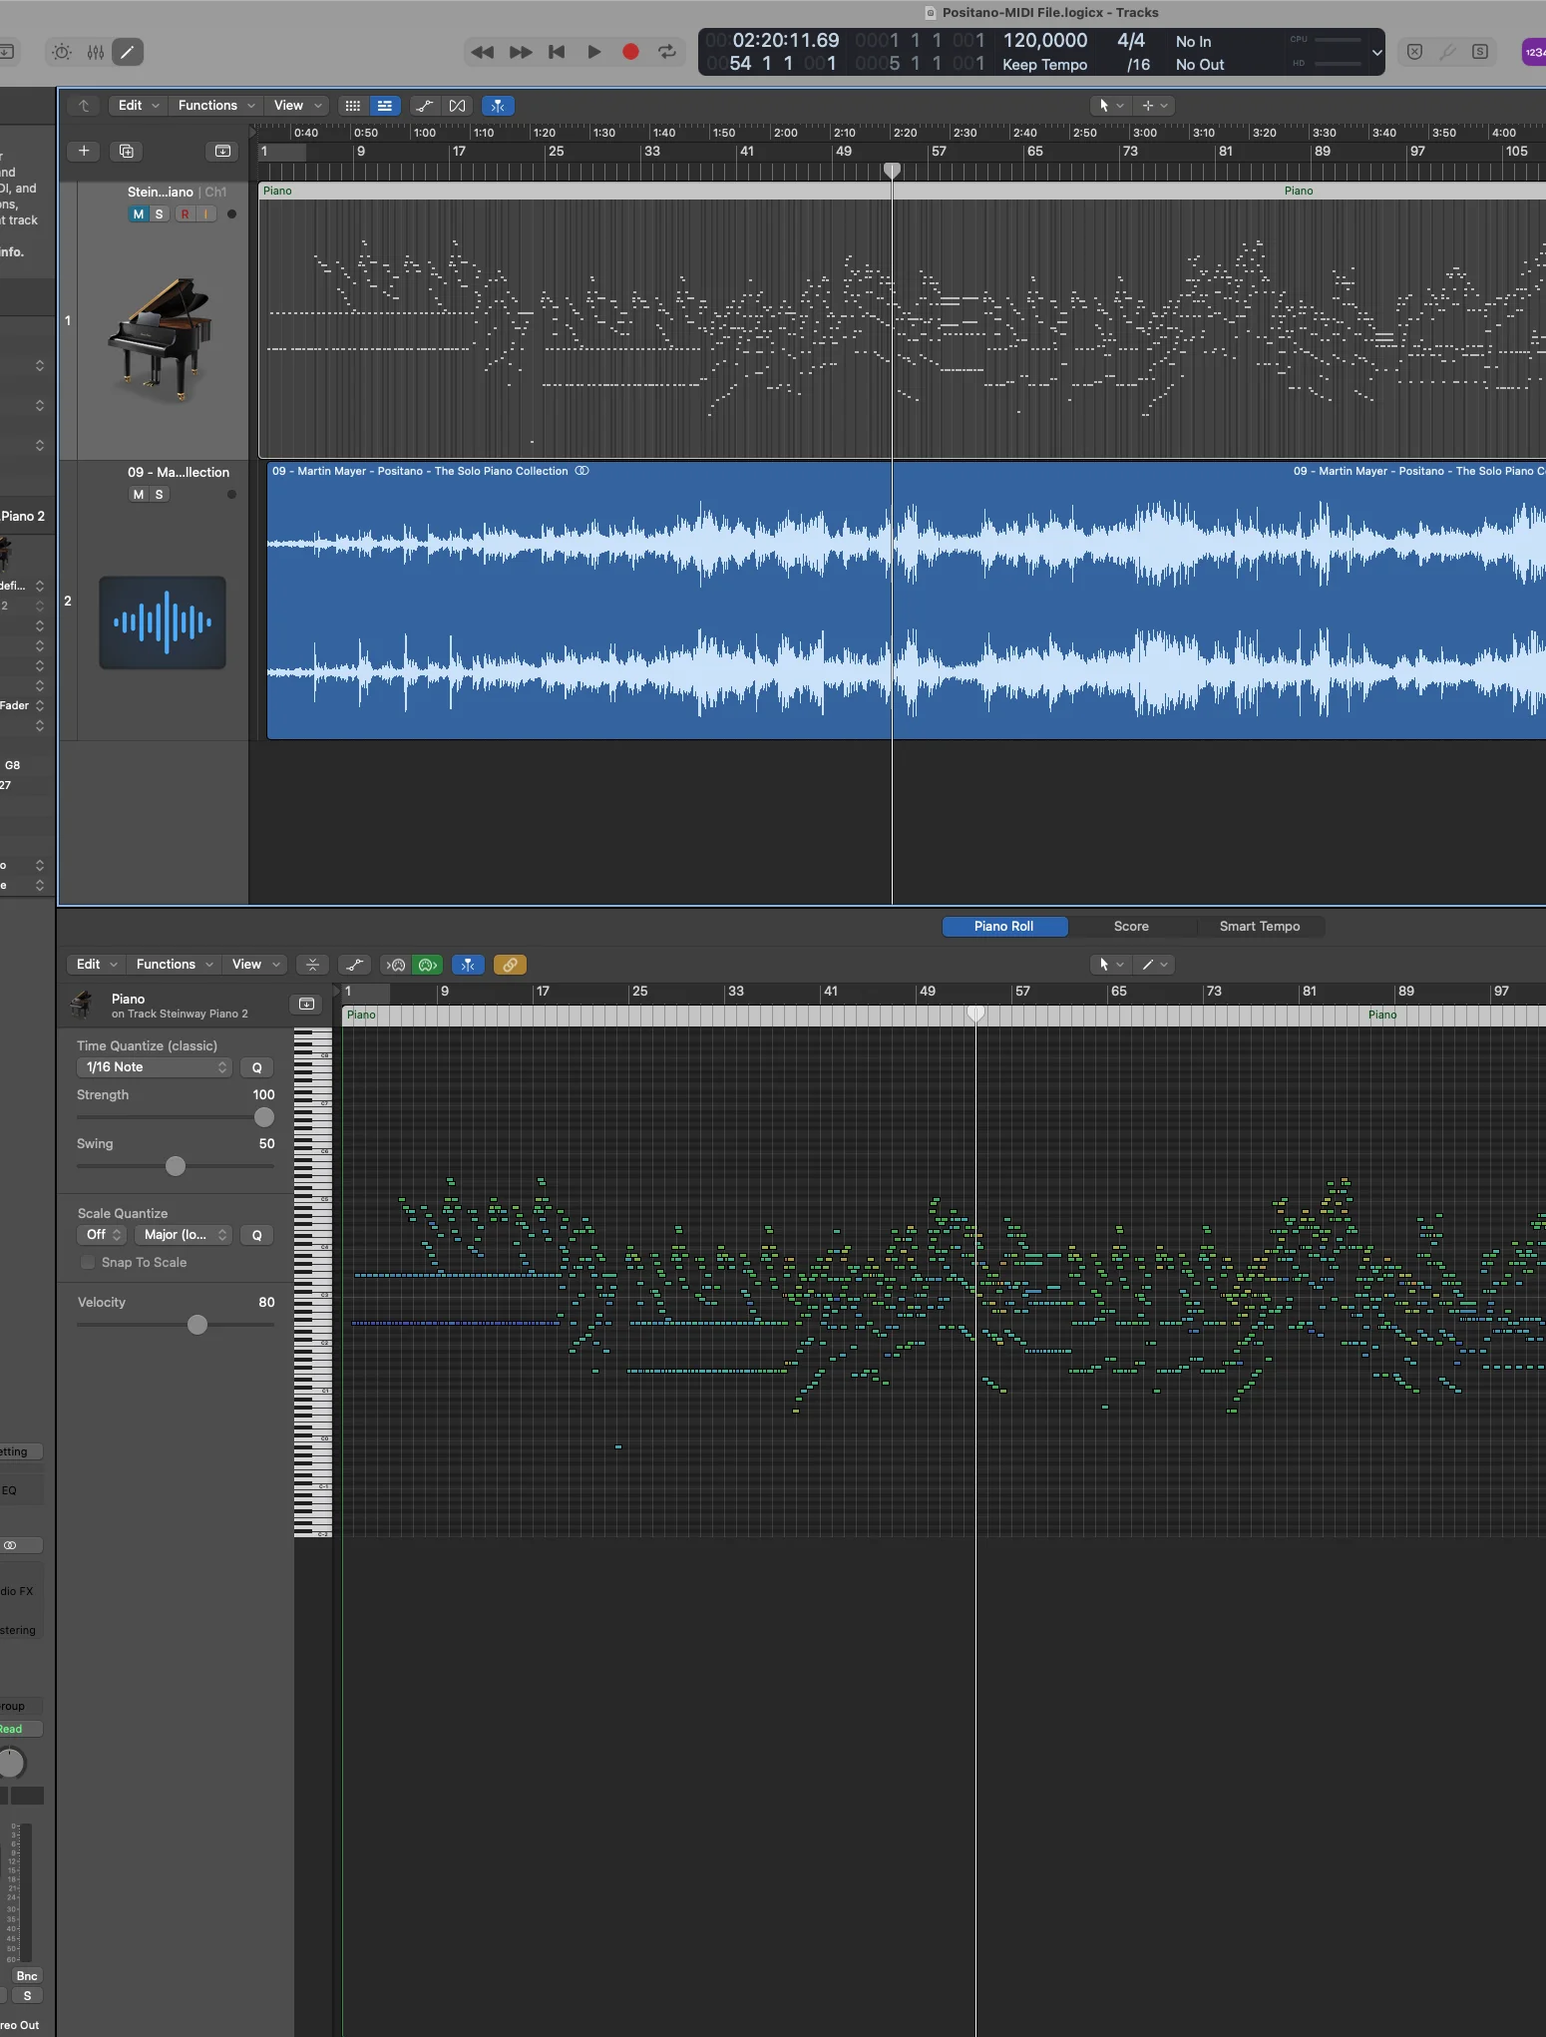
Task: Toggle the Flex button in Tracks toolbar
Action: pyautogui.click(x=458, y=106)
